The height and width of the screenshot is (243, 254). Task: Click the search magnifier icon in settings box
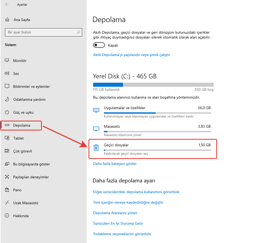(78, 32)
